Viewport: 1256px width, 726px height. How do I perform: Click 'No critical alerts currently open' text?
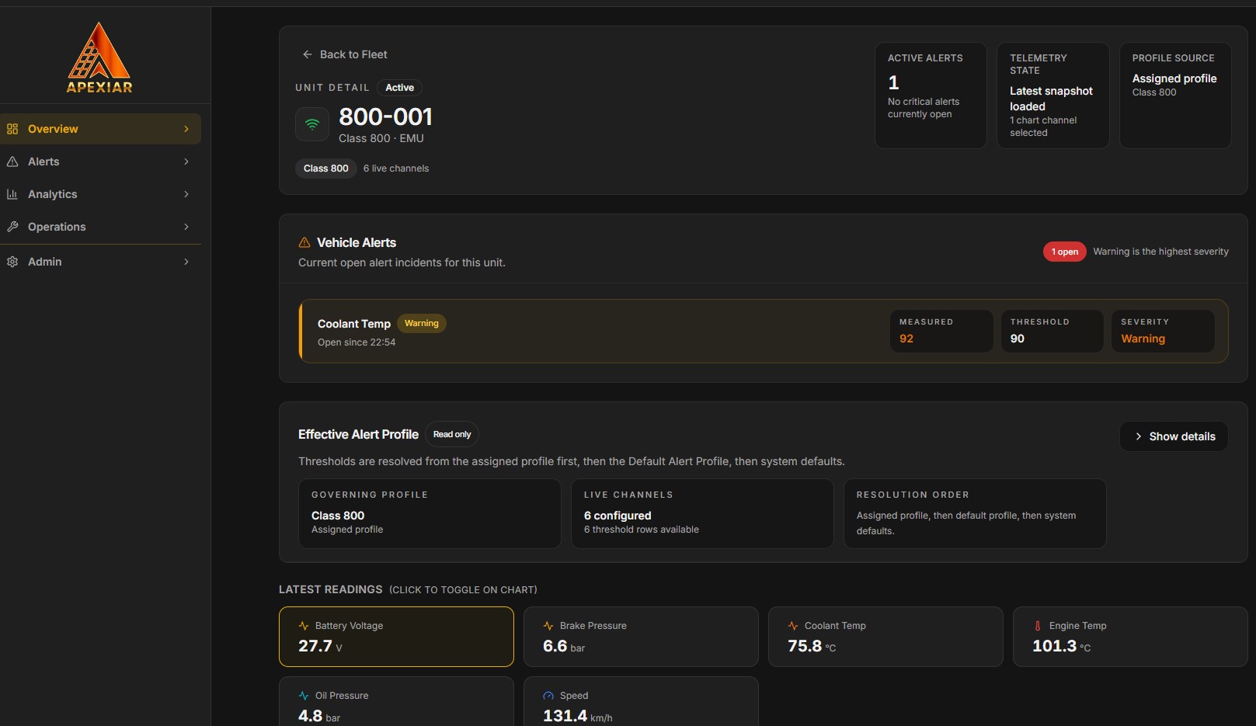click(924, 108)
